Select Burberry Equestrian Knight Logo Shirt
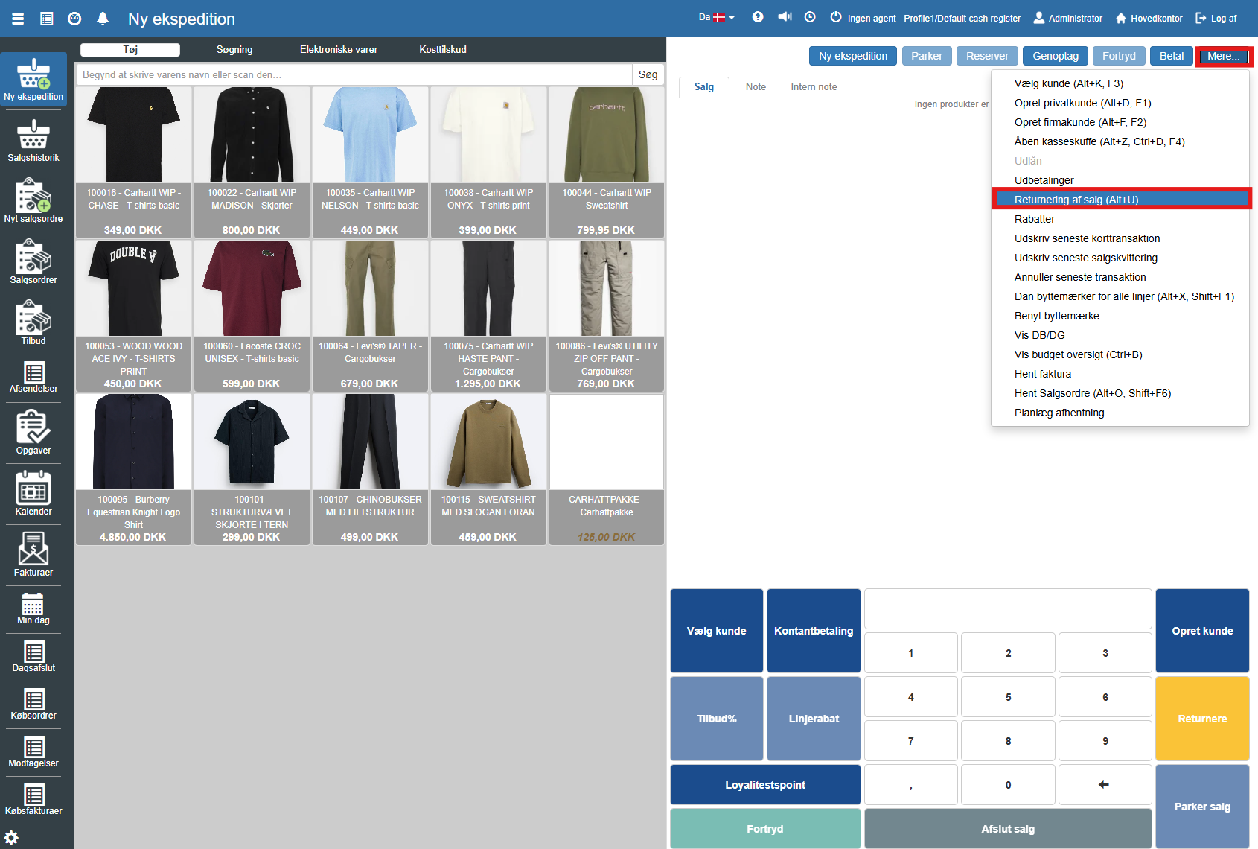Screen dimensions: 1258x849 [133, 469]
